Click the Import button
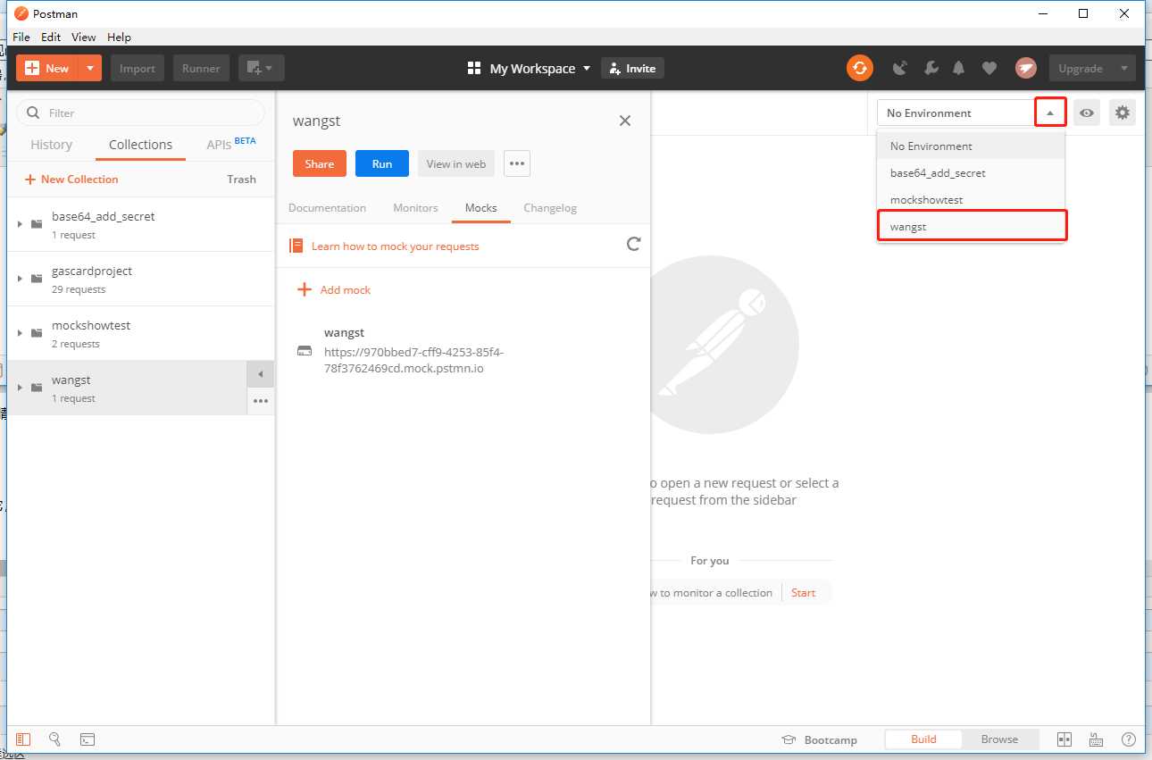This screenshot has height=760, width=1152. coord(138,68)
